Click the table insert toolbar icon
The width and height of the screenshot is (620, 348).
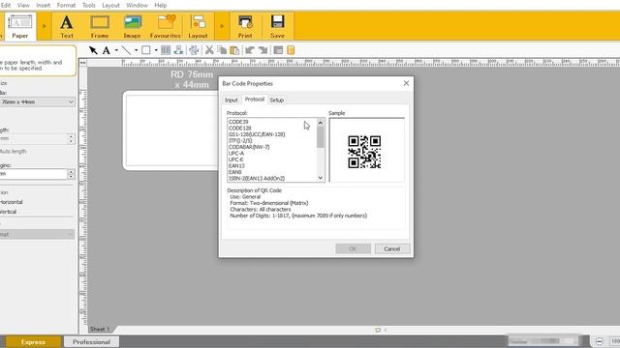click(166, 50)
